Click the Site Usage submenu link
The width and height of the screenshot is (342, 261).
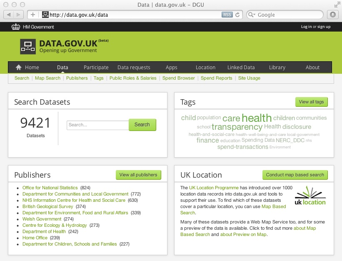(249, 78)
